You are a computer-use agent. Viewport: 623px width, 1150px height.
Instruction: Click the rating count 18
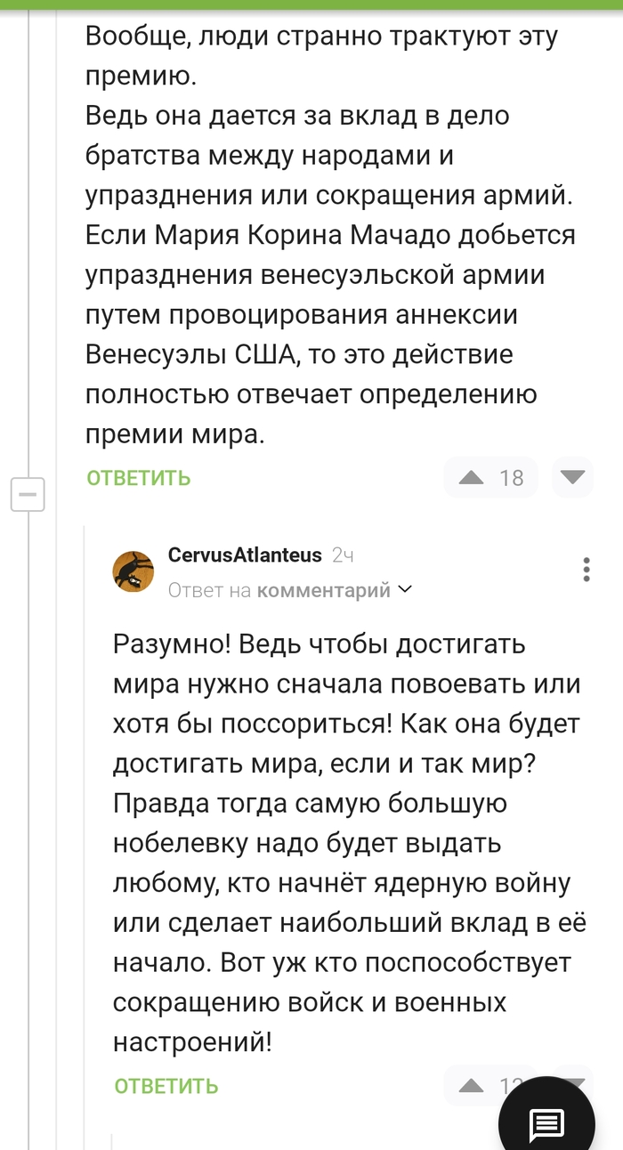(x=512, y=478)
